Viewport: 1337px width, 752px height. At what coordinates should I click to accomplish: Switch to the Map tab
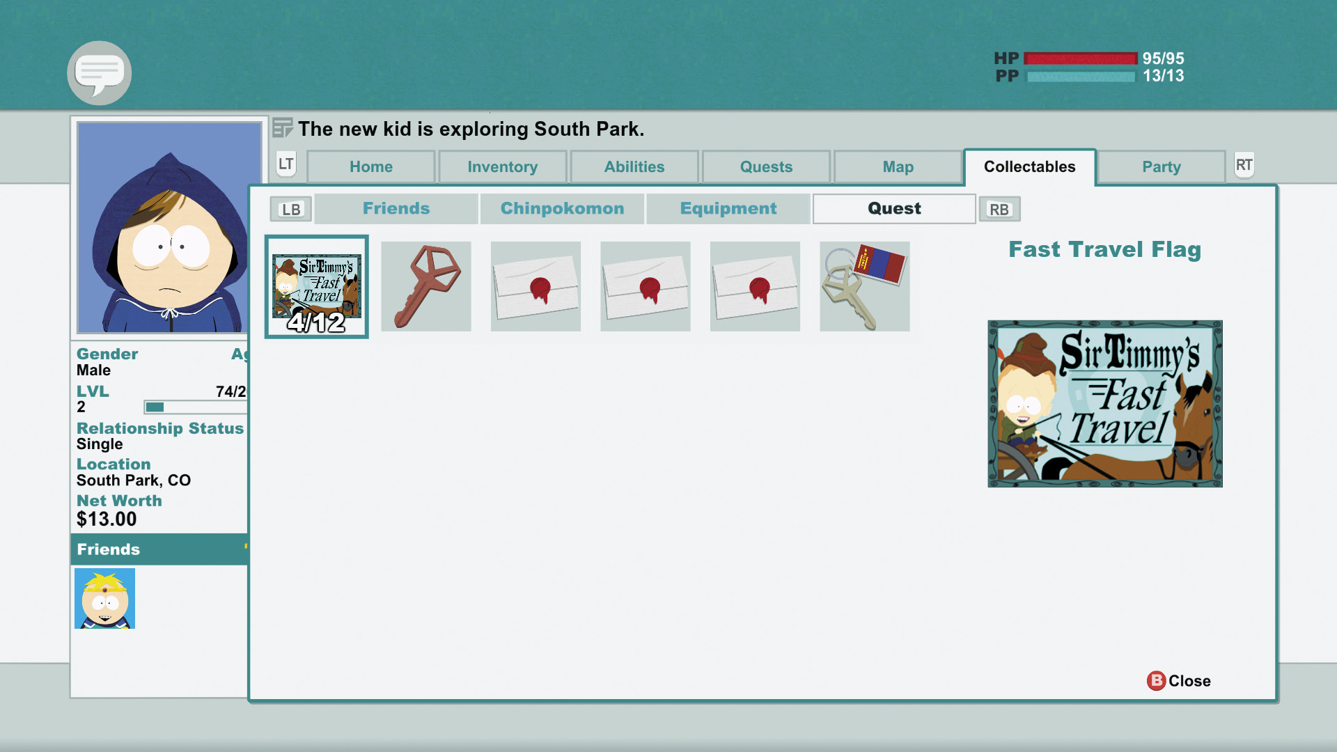(898, 167)
